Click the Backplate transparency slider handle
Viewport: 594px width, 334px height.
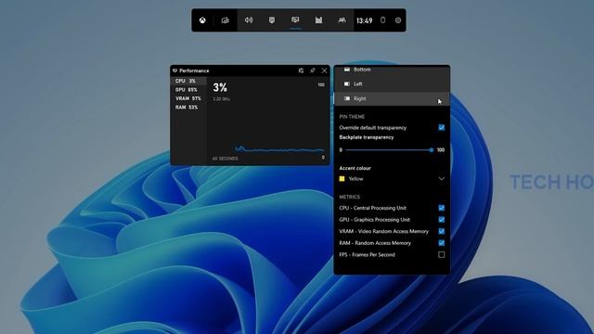click(x=431, y=150)
